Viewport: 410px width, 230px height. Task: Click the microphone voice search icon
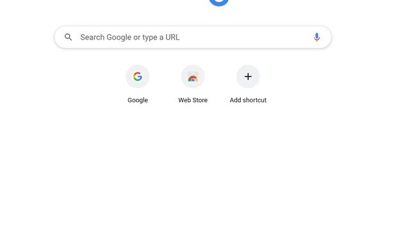click(316, 37)
